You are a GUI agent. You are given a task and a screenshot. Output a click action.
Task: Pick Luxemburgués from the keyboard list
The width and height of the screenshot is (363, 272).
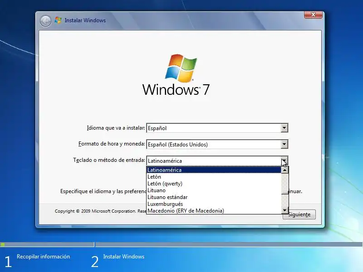coord(214,204)
